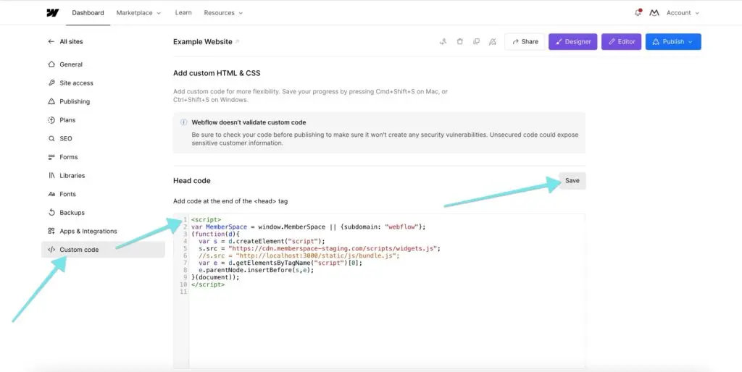Select Custom code in the sidebar
The height and width of the screenshot is (372, 742).
click(x=103, y=250)
